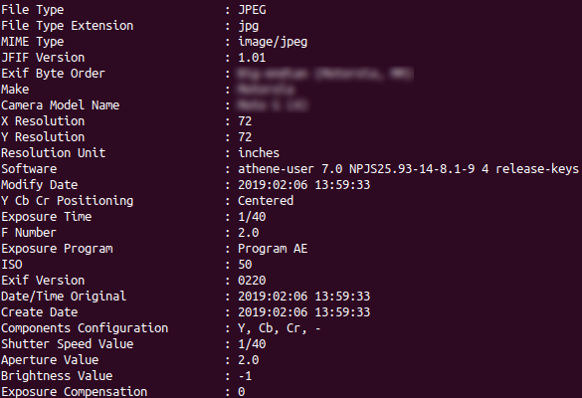Screen dimensions: 582x398
Task: Click the Date/Time Original timestamp value
Action: click(x=304, y=297)
